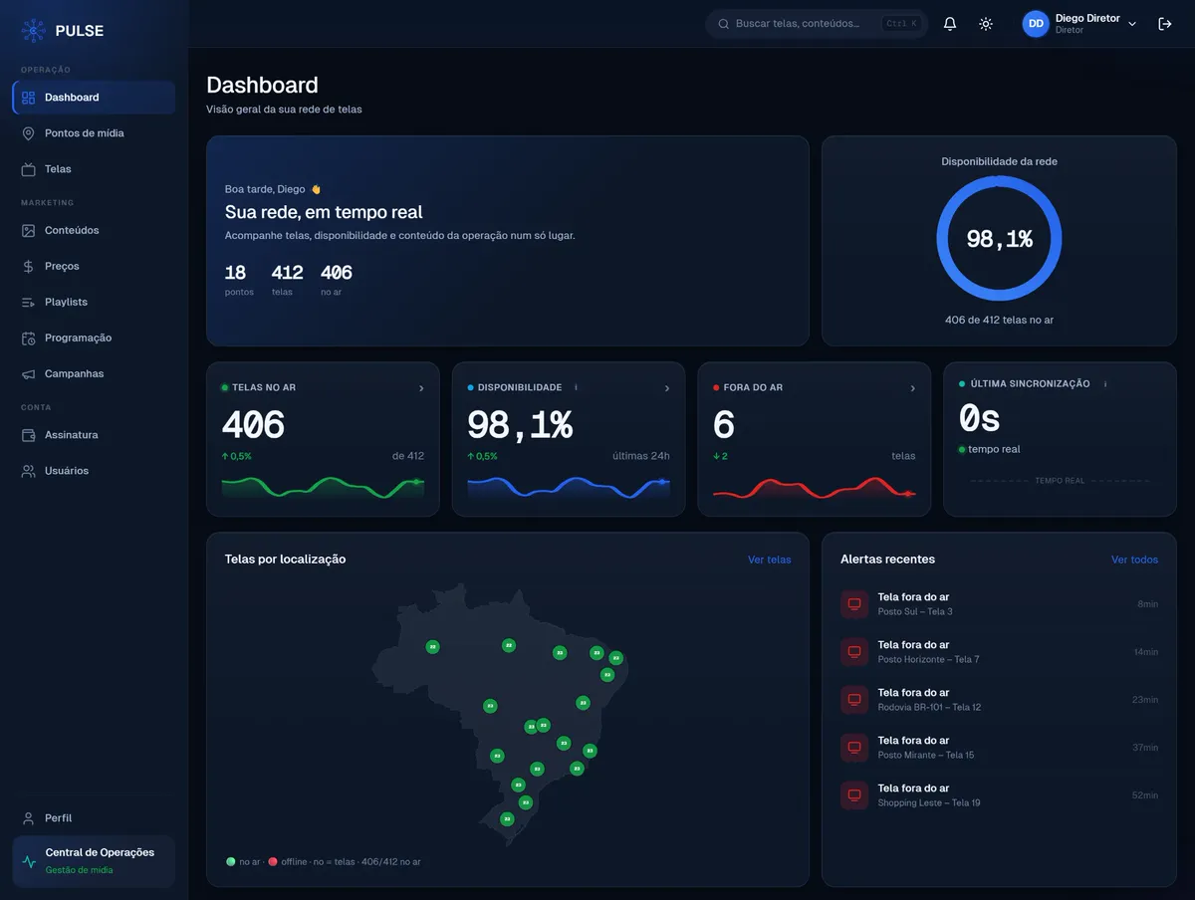Click the tempo real status label
The height and width of the screenshot is (900, 1195).
click(x=994, y=449)
